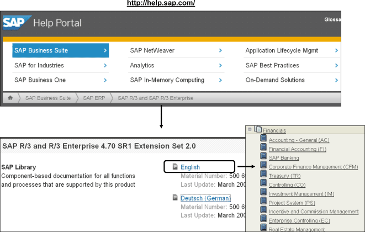Expand the SAP In-Memory Computing chevron
Screen dimensions: 365x232
click(x=220, y=80)
